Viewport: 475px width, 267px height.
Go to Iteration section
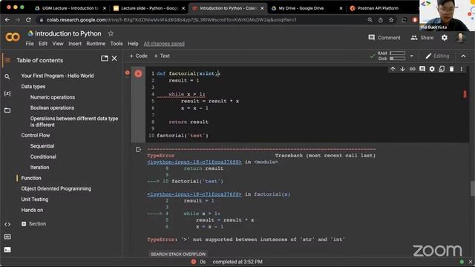(x=39, y=168)
